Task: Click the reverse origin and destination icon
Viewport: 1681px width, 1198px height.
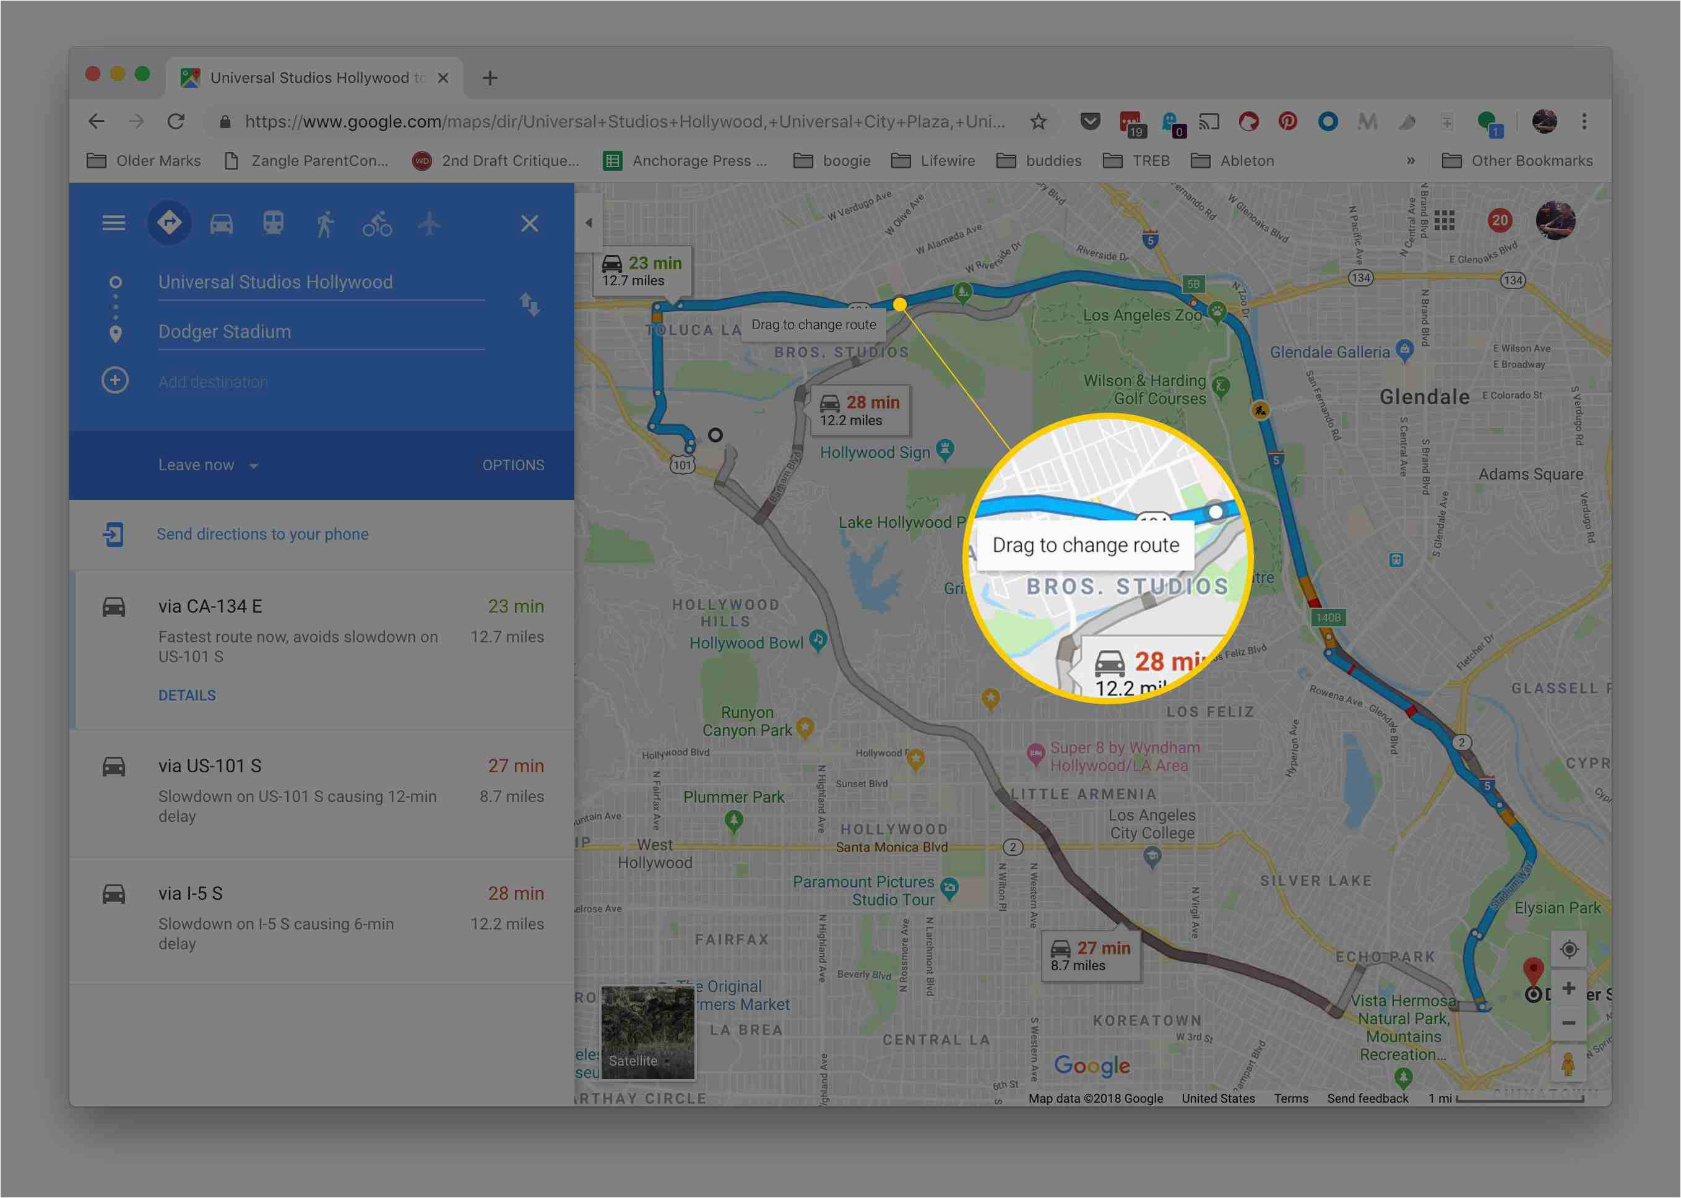Action: coord(530,304)
